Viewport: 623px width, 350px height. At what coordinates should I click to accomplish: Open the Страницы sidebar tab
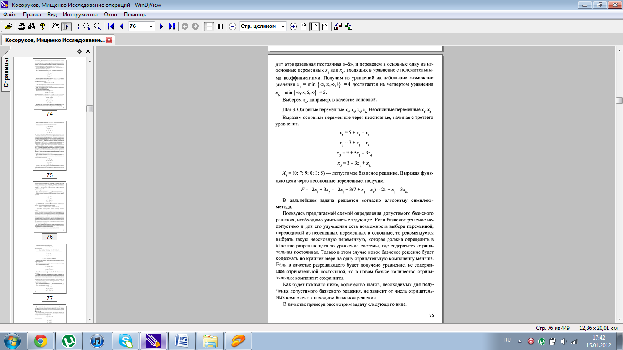[6, 73]
